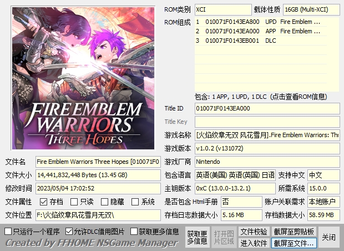344x251 pixels.
Task: Toggle the 存档 file attribute checkbox
Action: click(43, 202)
